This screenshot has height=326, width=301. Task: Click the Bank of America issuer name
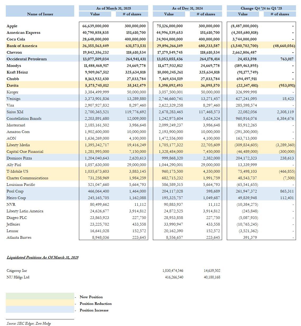(22, 46)
